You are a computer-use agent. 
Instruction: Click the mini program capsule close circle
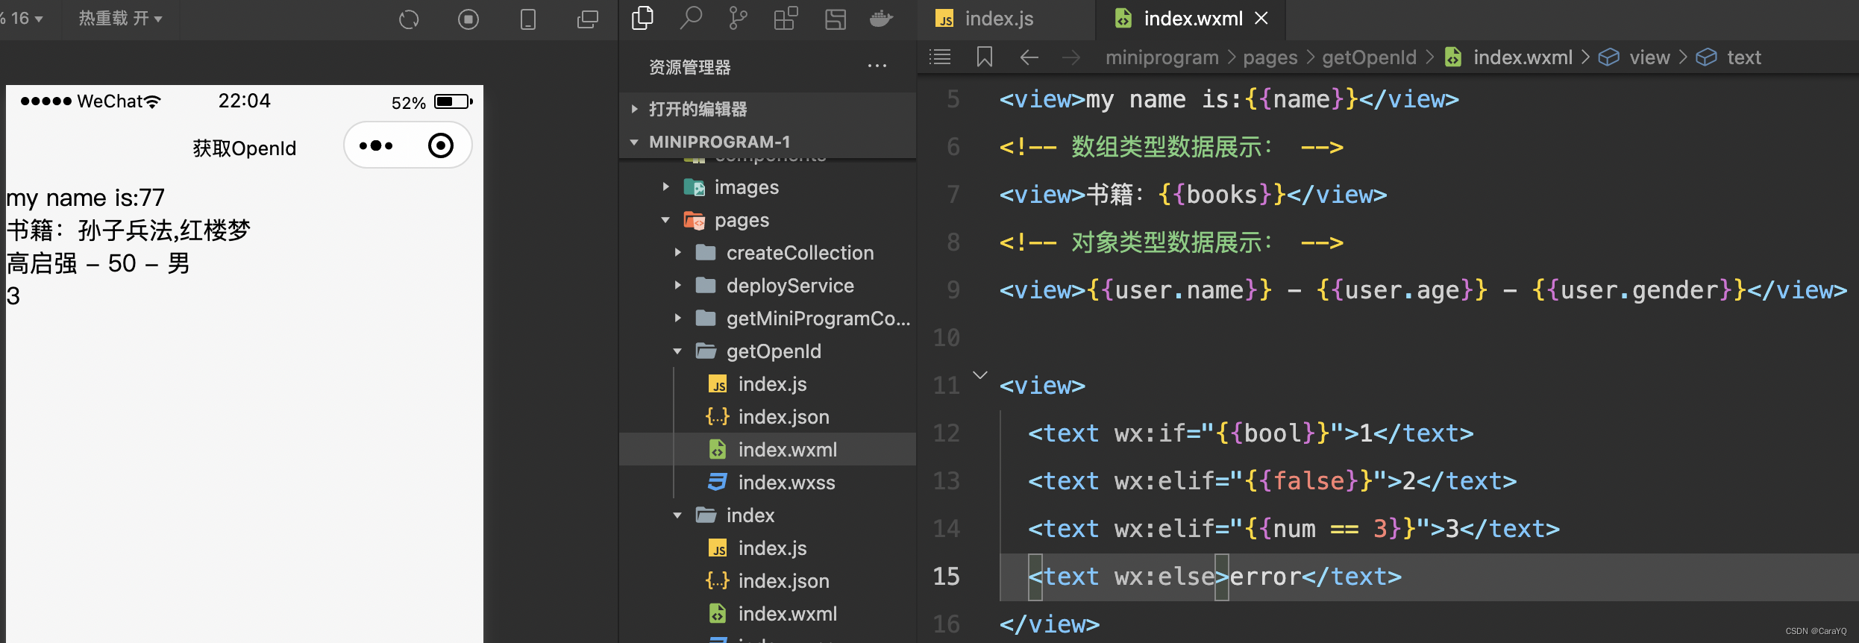click(x=441, y=145)
